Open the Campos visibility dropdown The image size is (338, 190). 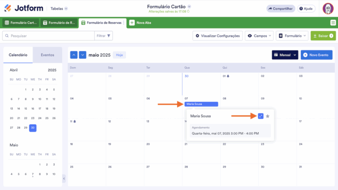pyautogui.click(x=259, y=36)
